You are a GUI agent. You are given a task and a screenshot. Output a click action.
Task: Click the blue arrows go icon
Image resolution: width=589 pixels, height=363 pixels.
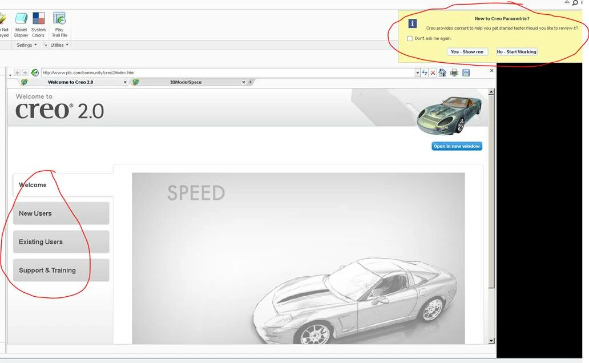tap(425, 73)
